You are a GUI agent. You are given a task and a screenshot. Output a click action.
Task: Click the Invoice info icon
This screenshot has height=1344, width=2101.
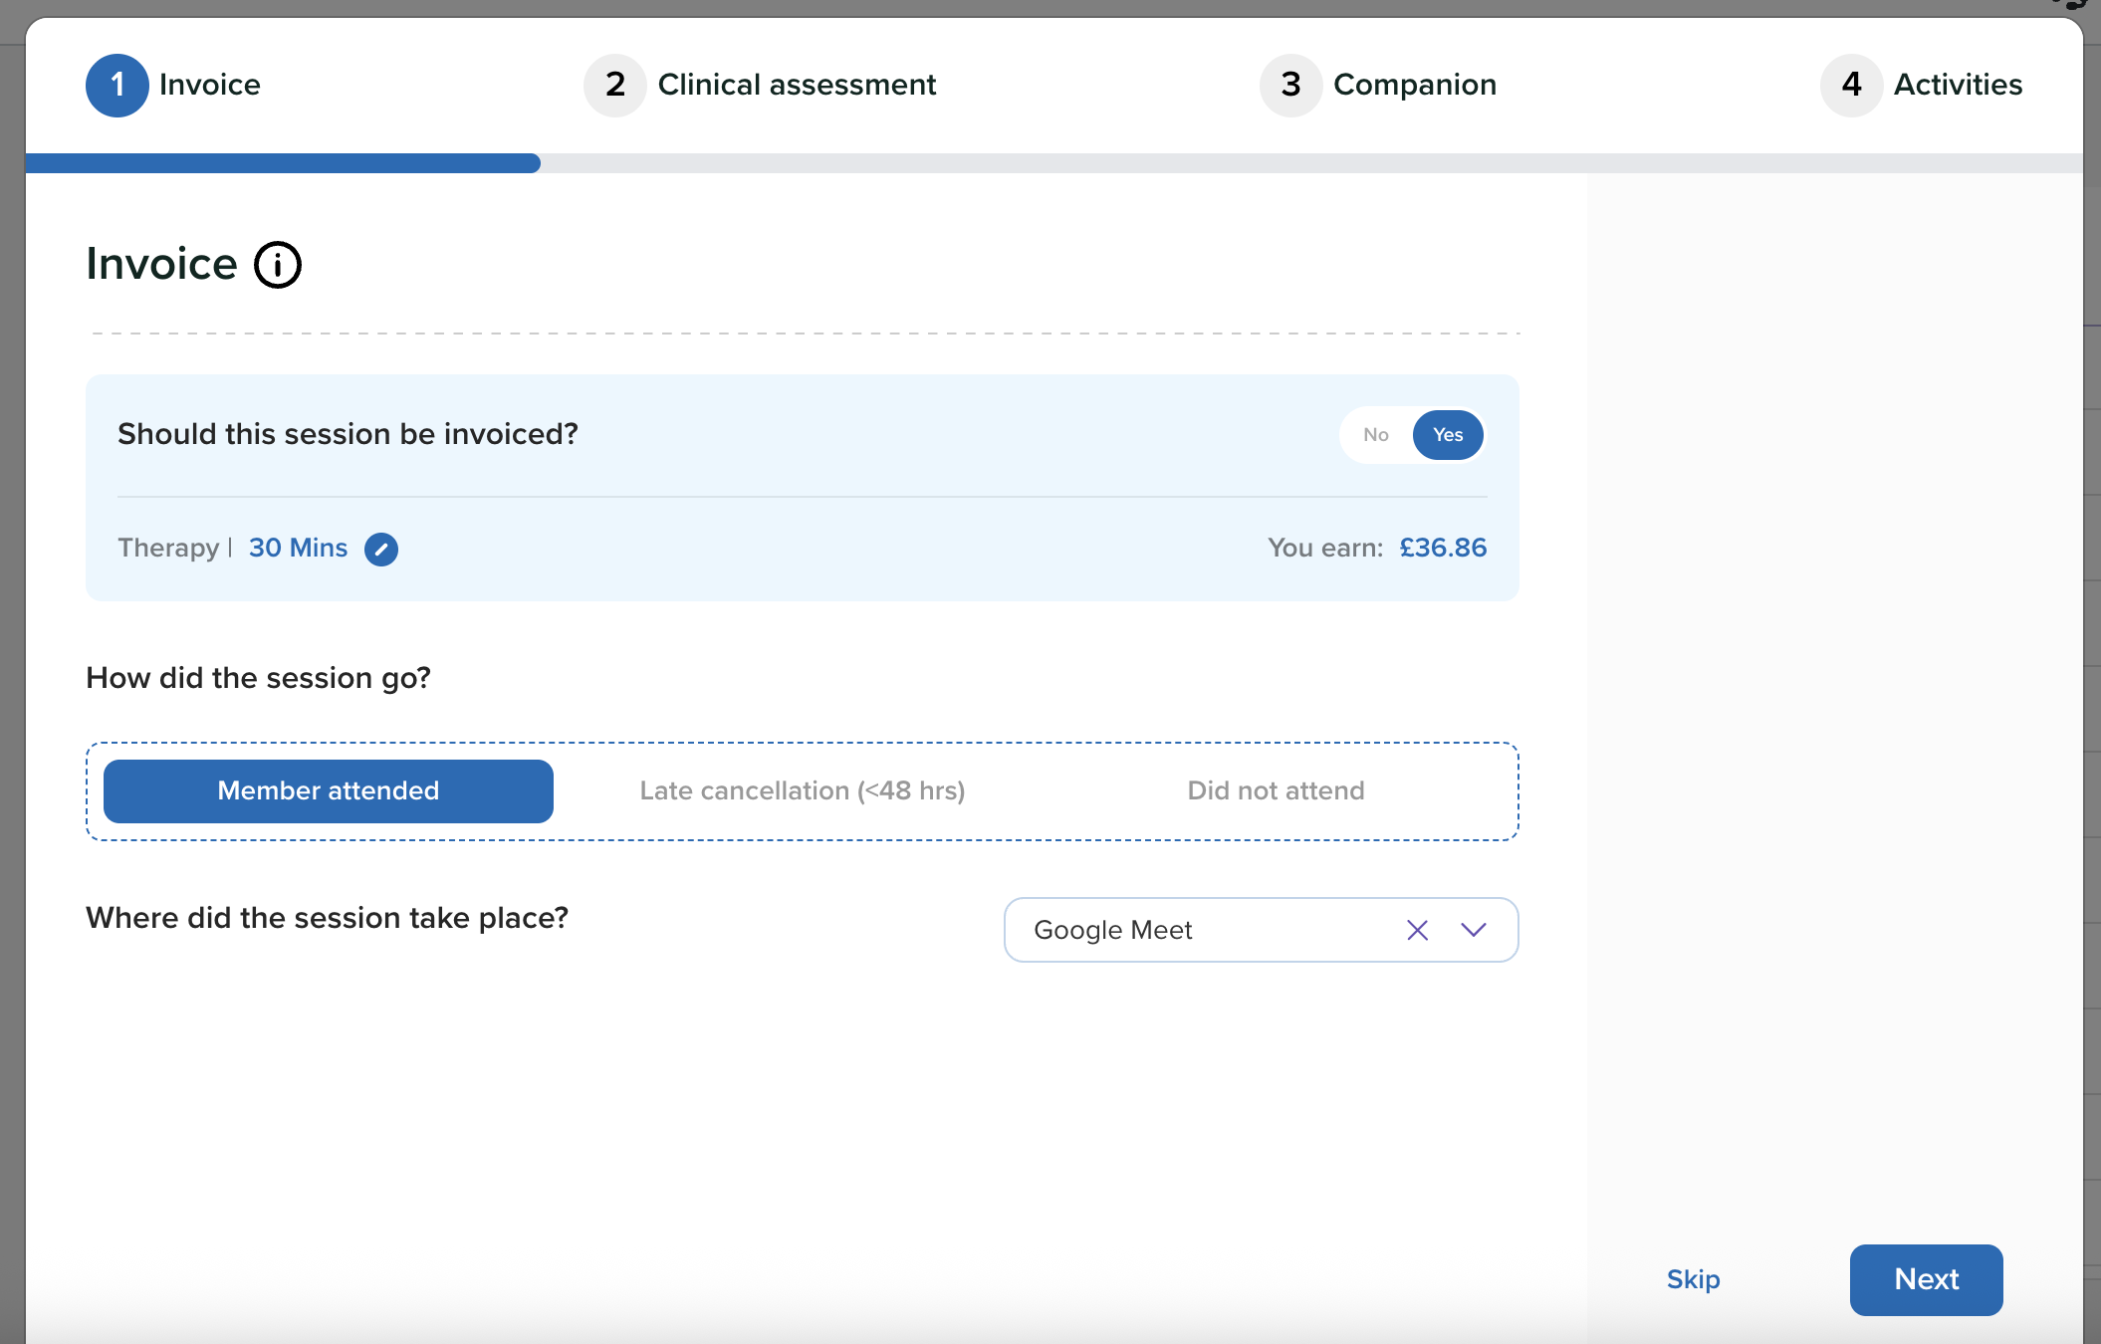278,265
